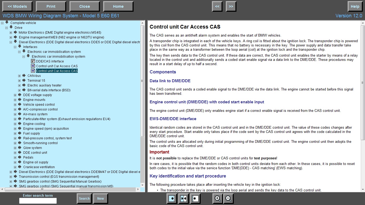Click the 'Components' heading in document
365x205 pixels.
point(163,72)
